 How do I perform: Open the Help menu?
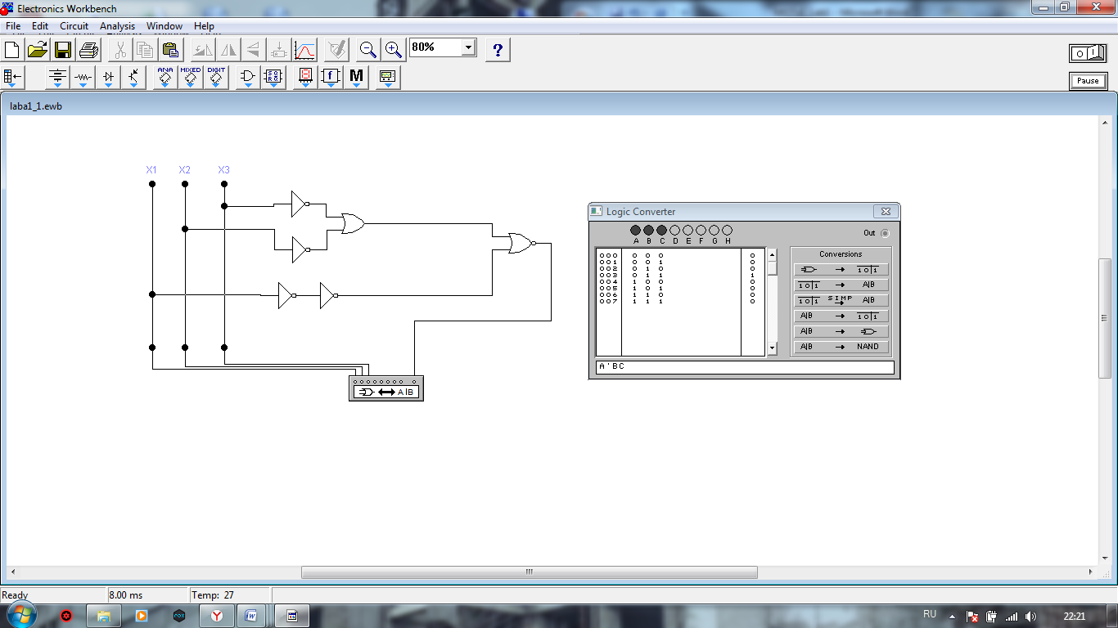click(x=204, y=26)
